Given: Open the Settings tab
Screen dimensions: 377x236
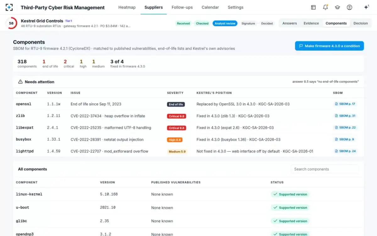Looking at the screenshot, I should click(236, 7).
